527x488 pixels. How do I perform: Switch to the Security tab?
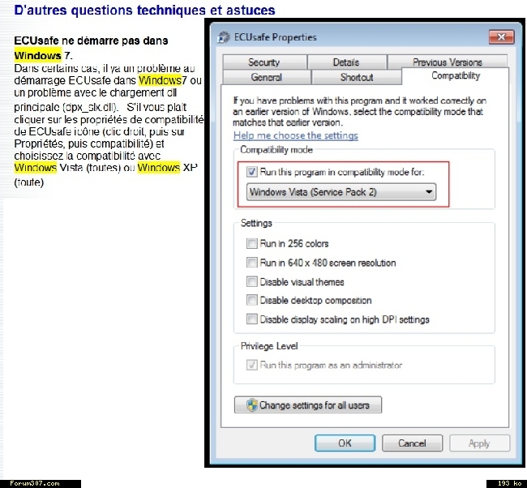coord(264,62)
